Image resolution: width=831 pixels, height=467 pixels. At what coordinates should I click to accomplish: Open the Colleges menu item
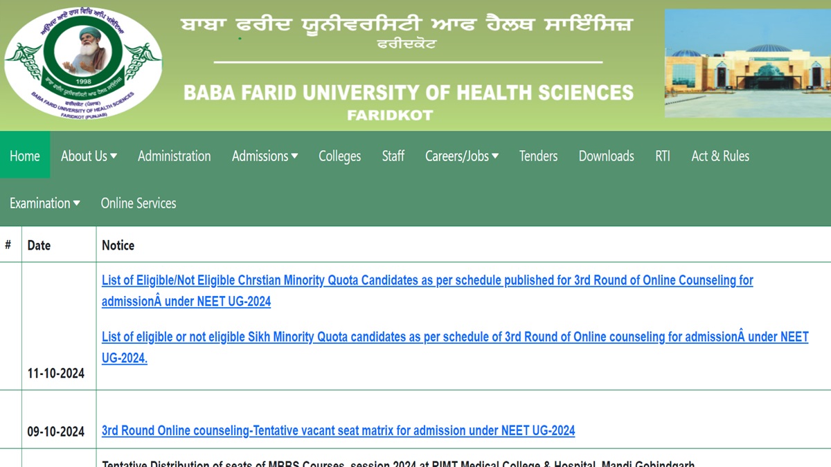(x=339, y=156)
